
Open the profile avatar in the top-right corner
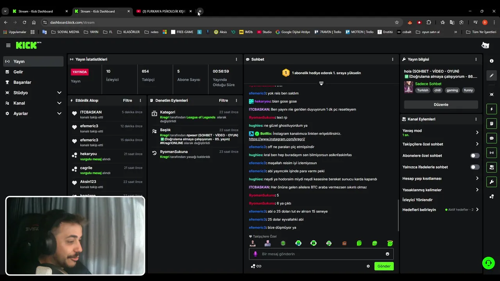[485, 45]
